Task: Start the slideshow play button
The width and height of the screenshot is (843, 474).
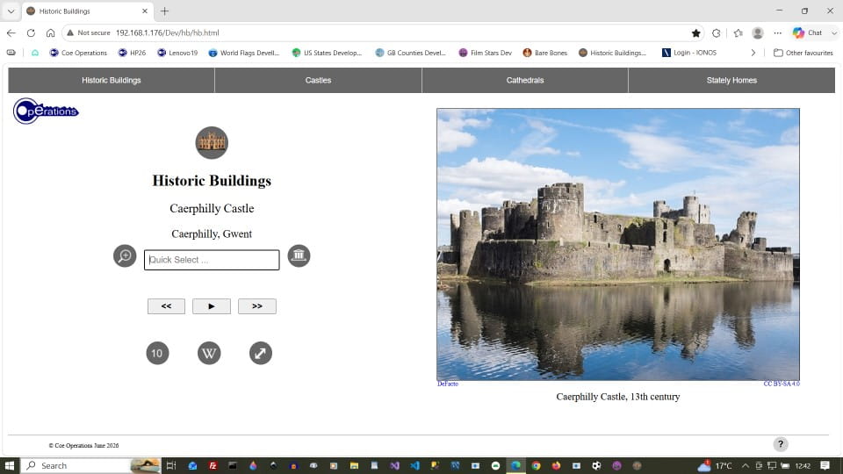Action: pos(212,305)
